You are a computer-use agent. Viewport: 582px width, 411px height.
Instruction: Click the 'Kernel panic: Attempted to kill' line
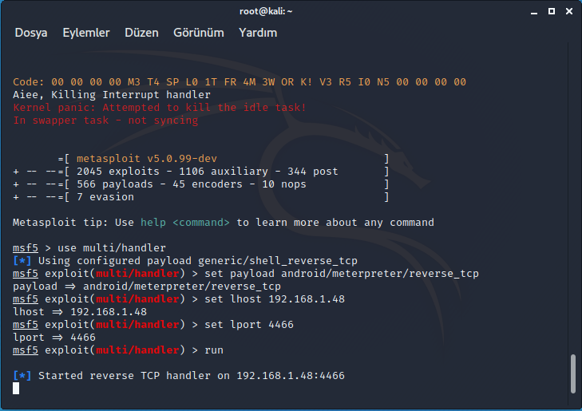[x=160, y=108]
